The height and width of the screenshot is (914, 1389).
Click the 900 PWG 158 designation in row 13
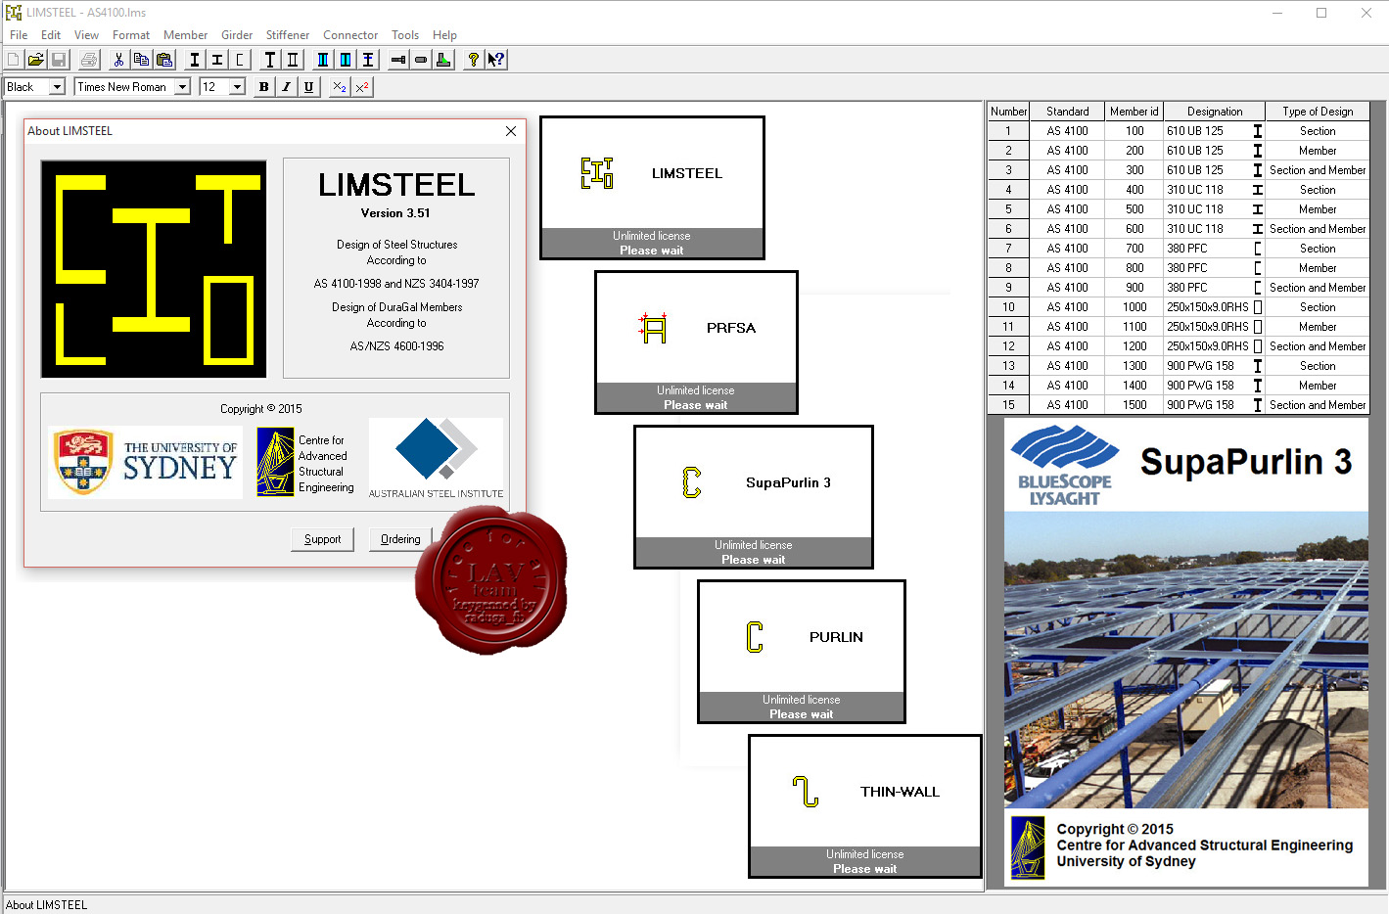pyautogui.click(x=1200, y=366)
